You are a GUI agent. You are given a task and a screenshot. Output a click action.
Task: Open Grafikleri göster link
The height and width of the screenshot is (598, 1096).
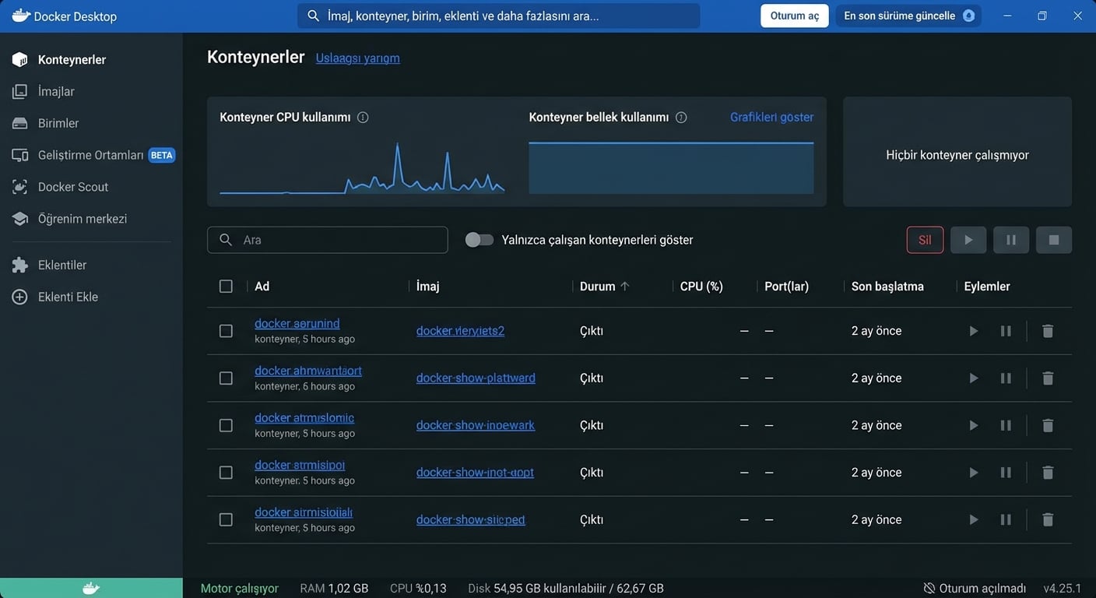[x=771, y=117]
